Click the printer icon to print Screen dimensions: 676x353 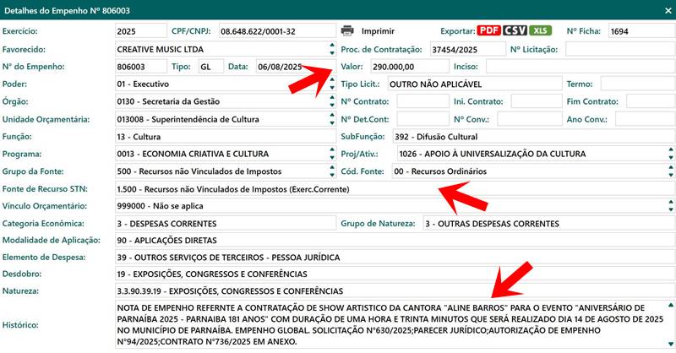pyautogui.click(x=346, y=30)
